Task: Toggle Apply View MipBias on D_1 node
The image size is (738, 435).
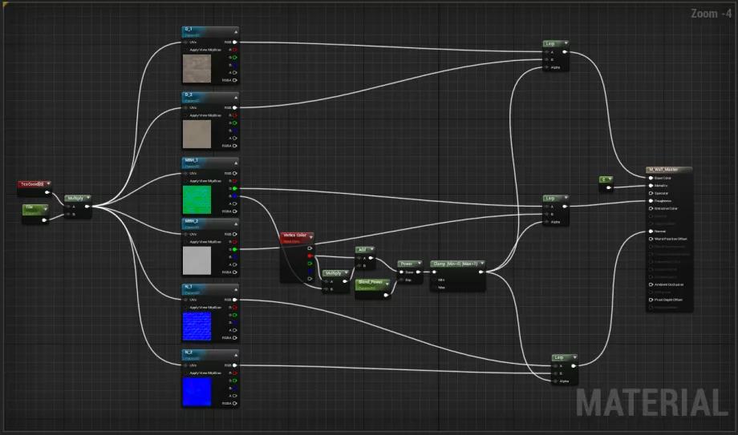Action: tap(185, 49)
